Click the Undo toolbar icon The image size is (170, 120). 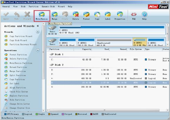pyautogui.click(x=16, y=16)
